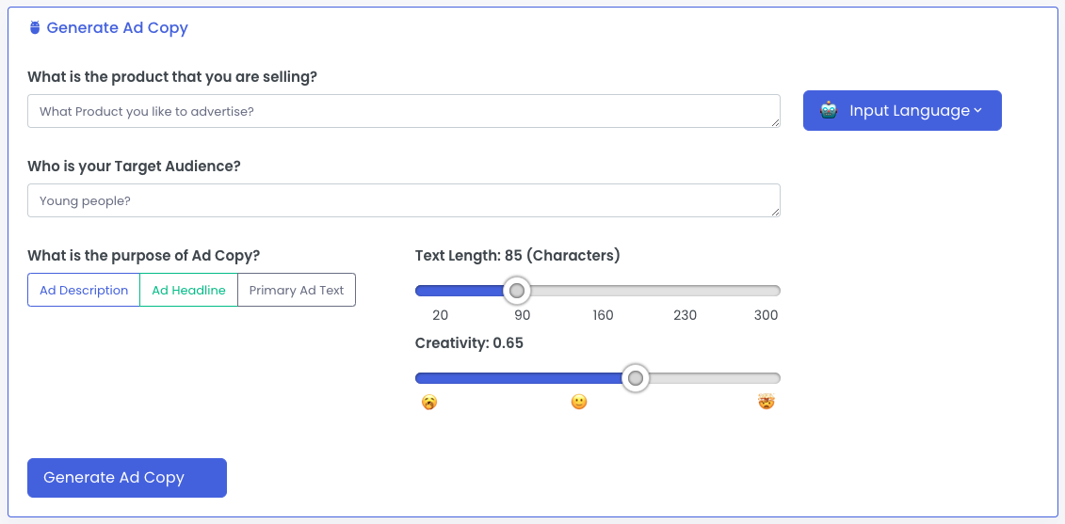The width and height of the screenshot is (1065, 524).
Task: Click the chevron arrow on Input Language
Action: click(978, 111)
